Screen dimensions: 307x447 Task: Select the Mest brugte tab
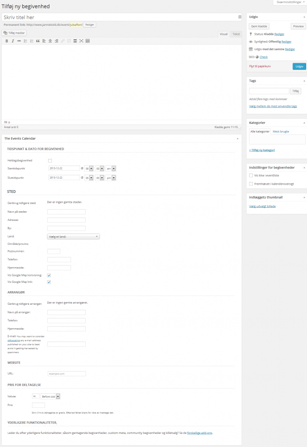pos(281,132)
